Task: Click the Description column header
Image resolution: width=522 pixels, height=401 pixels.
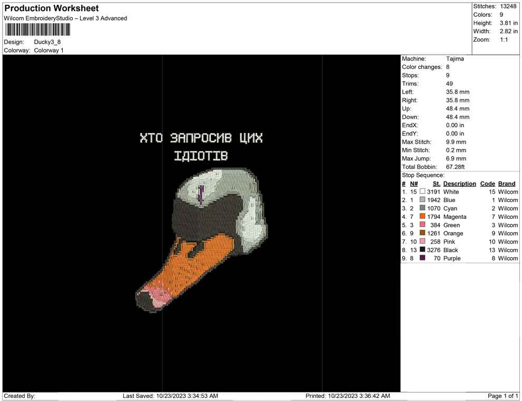Action: [x=459, y=184]
